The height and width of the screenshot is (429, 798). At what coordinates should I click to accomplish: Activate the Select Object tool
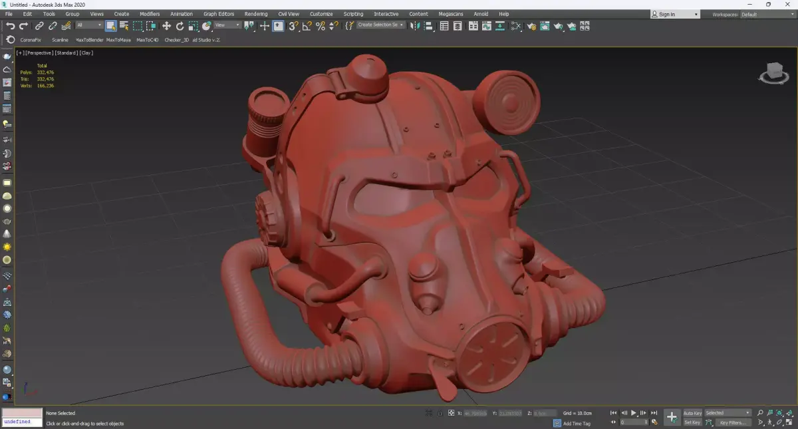(110, 26)
